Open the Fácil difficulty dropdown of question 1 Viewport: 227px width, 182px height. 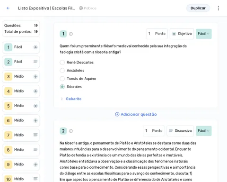[204, 34]
